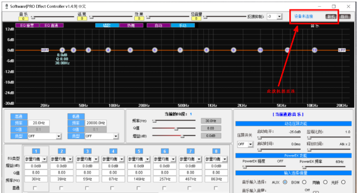Viewport: 358px width, 193px height.
Task: Select EQ node 8 on the graph
Action: [207, 50]
